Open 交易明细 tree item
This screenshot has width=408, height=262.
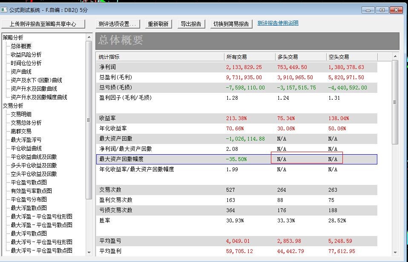point(21,114)
